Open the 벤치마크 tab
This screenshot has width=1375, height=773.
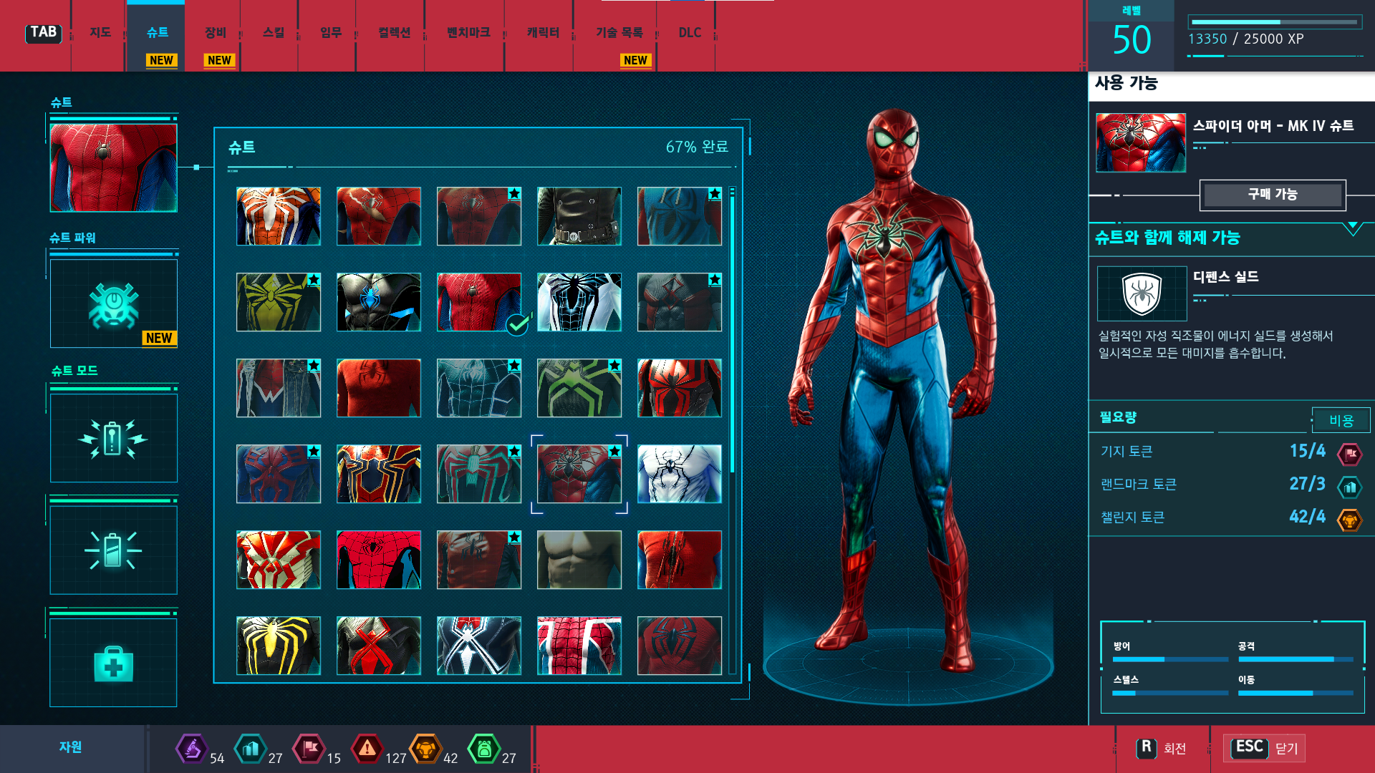[468, 33]
